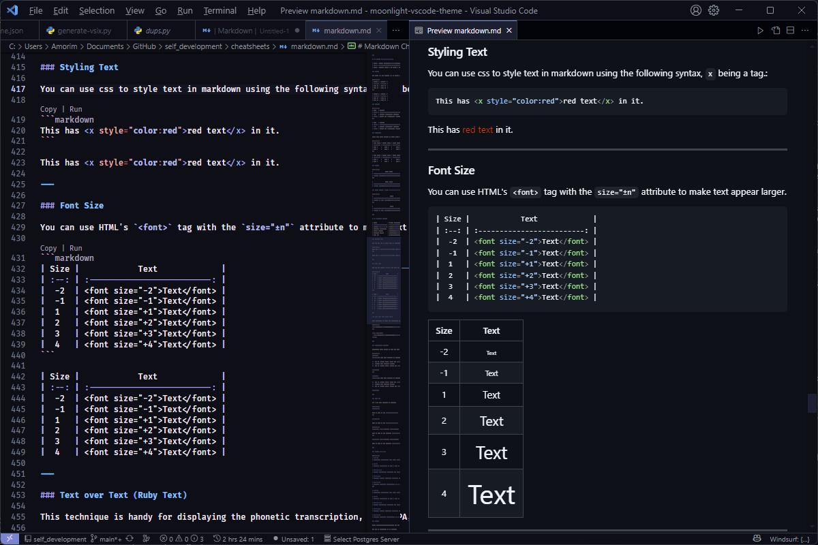This screenshot has width=818, height=545.
Task: Click the GitHub breadcrumb segment
Action: click(144, 46)
